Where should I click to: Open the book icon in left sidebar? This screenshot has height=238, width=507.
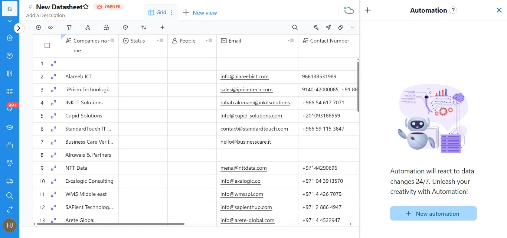[10, 74]
